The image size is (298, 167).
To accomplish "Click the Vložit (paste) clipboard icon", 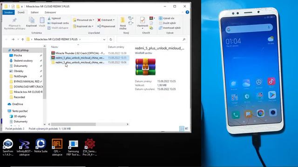I will 42,22.
